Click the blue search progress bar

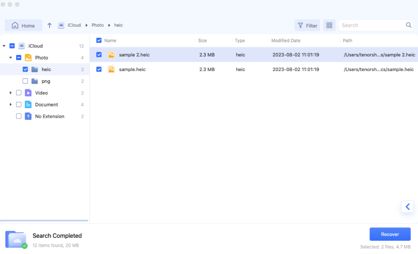[44, 221]
